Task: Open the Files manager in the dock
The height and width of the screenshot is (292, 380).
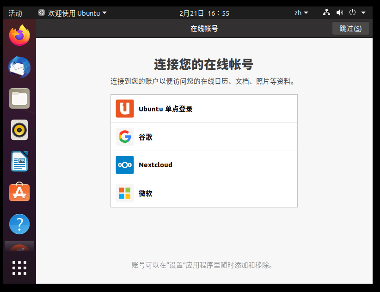Action: [x=19, y=98]
